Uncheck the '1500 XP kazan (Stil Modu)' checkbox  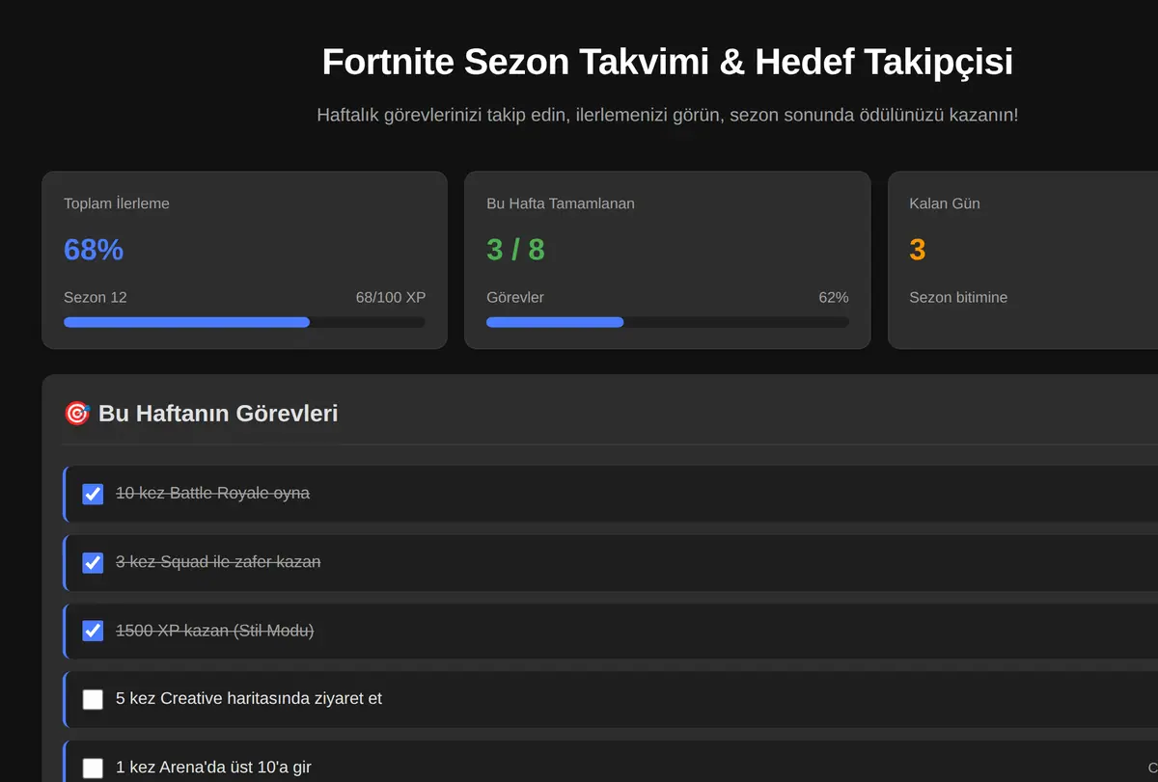[x=93, y=631]
